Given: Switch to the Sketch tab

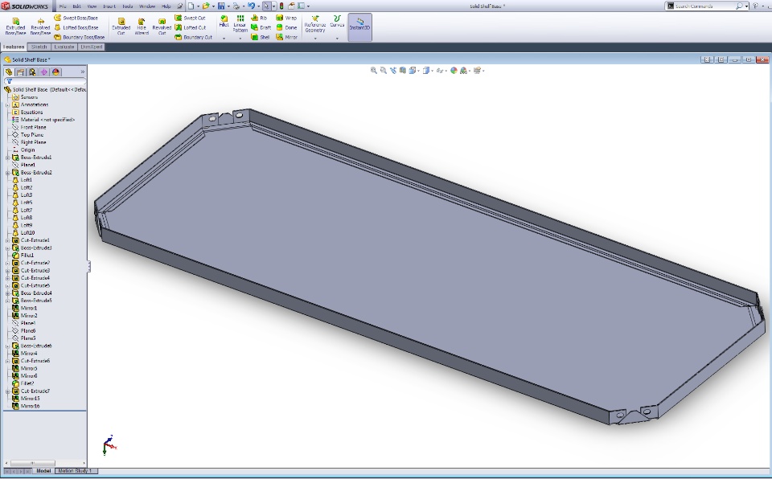Looking at the screenshot, I should (39, 47).
